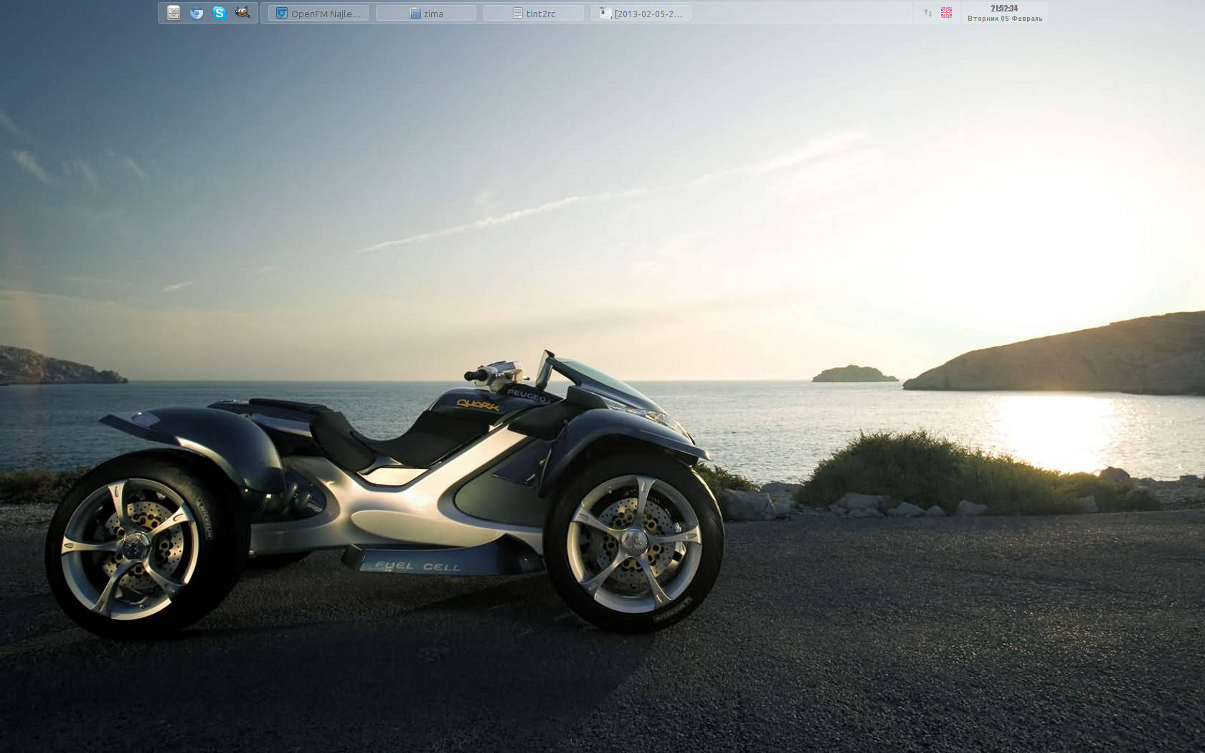
Task: Open Skype from the launcher
Action: [219, 13]
